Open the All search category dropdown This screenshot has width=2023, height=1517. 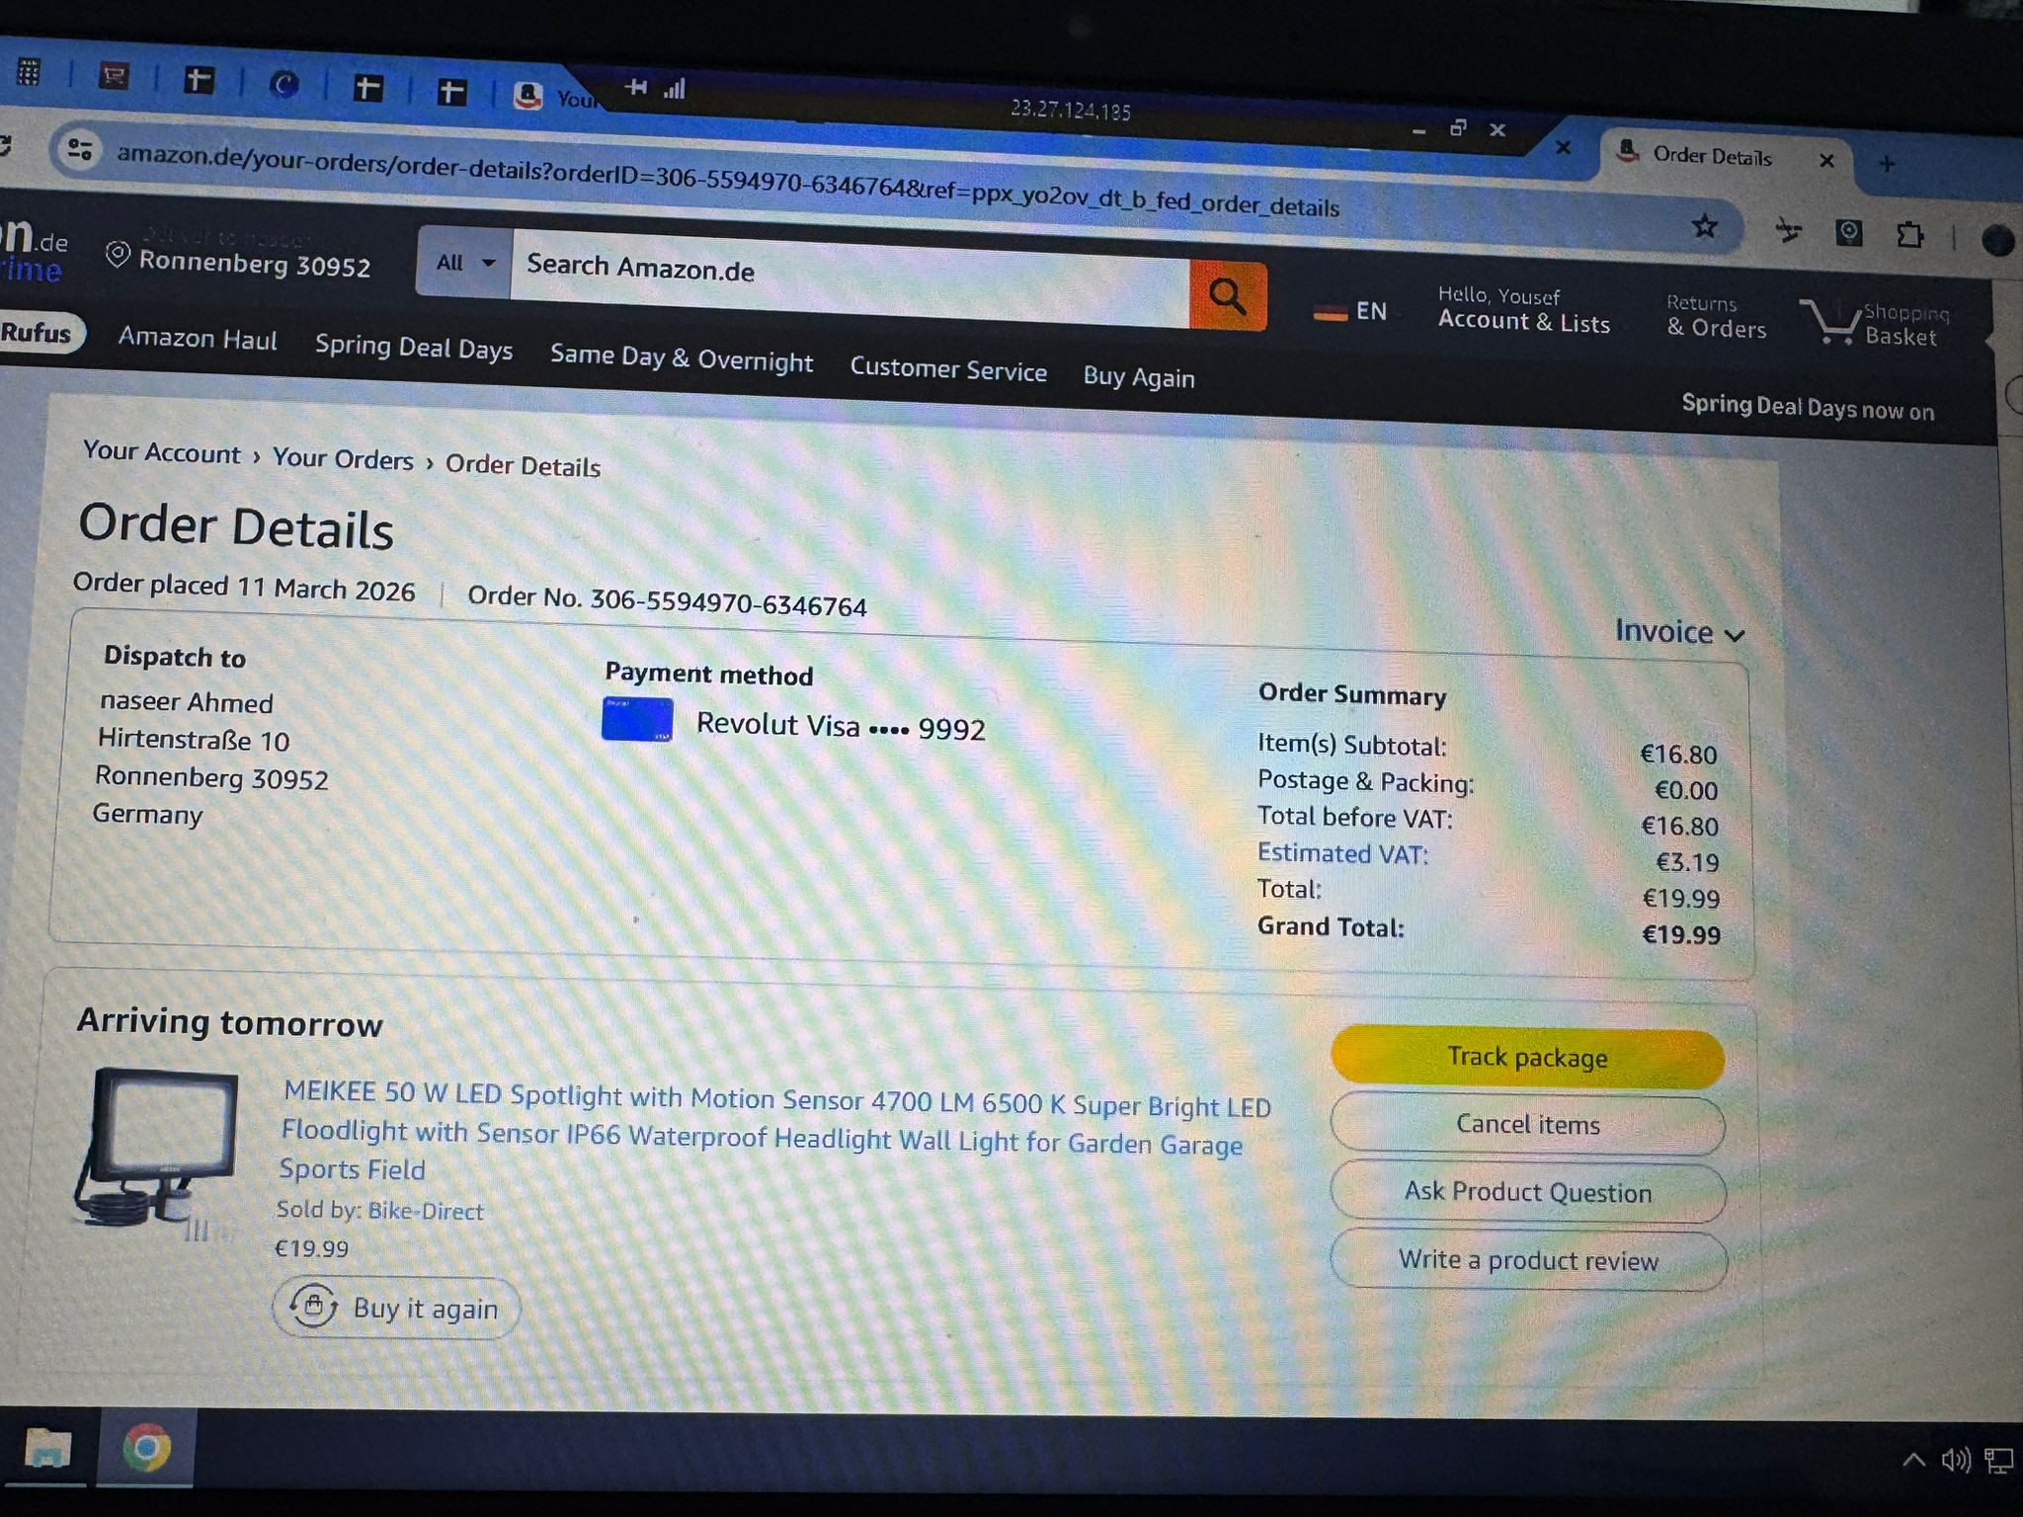[x=464, y=263]
